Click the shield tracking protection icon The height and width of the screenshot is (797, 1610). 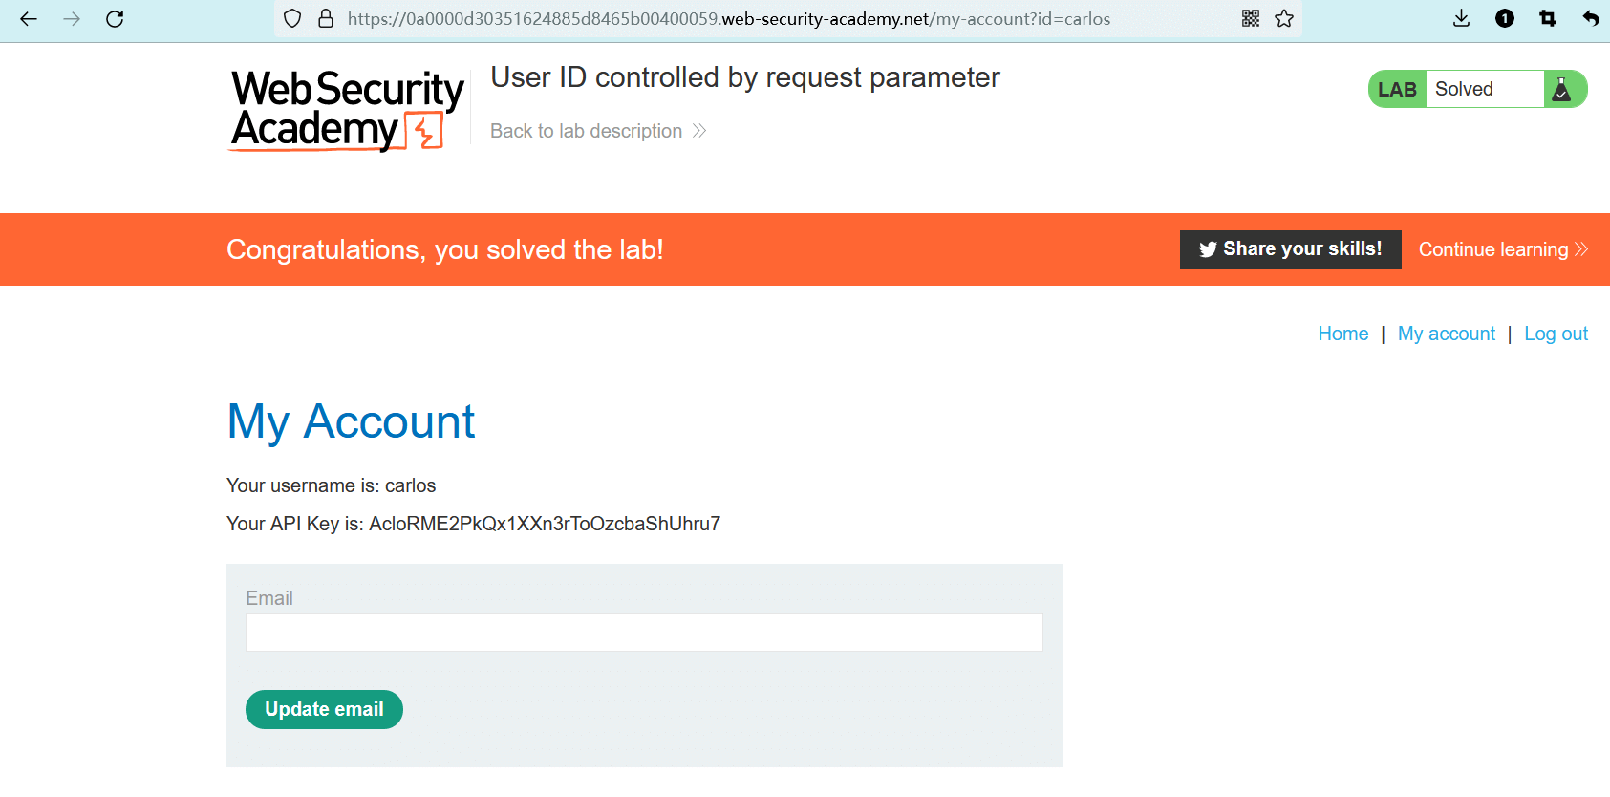[x=293, y=18]
